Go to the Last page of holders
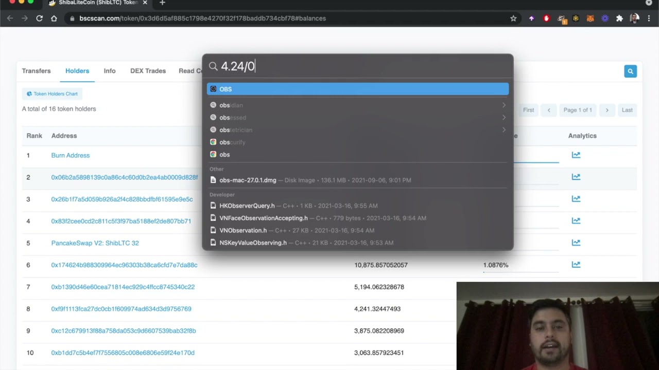The height and width of the screenshot is (370, 659). [627, 110]
